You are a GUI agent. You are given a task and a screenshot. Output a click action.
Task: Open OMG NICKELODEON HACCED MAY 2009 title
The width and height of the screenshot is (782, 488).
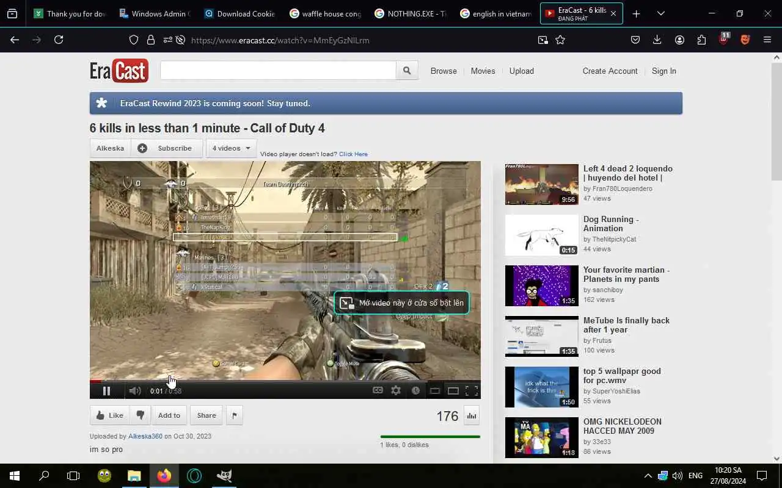(623, 426)
